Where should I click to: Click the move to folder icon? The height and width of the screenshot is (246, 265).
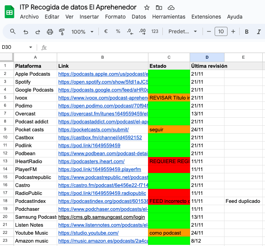click(x=159, y=8)
